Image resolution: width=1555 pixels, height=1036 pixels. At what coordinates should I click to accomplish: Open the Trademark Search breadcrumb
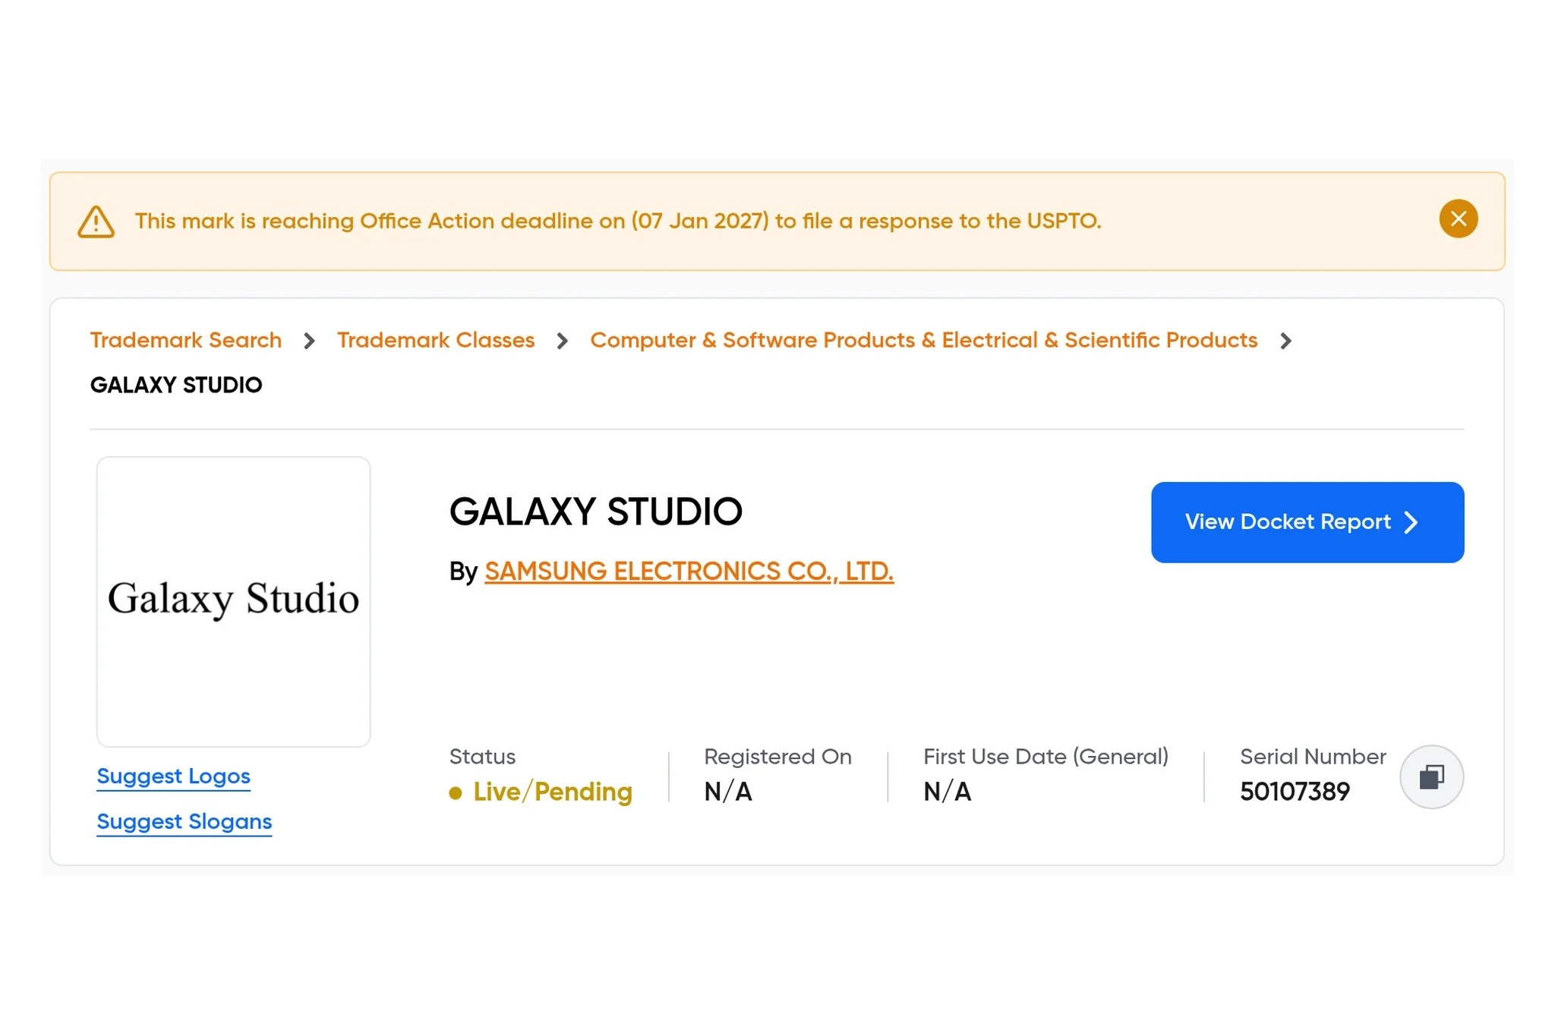point(186,340)
